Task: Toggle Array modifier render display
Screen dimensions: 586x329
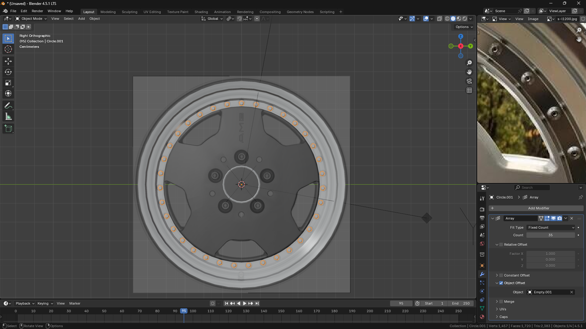Action: coord(559,218)
